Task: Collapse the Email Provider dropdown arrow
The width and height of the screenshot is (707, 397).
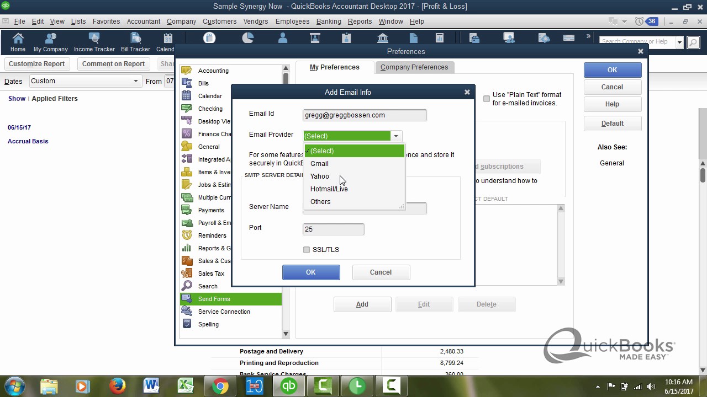Action: point(396,136)
